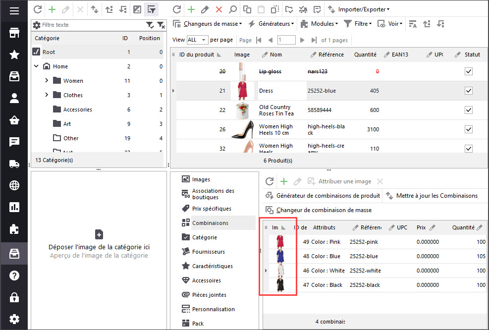Go to next page arrow
This screenshot has height=330, width=489.
[302, 40]
